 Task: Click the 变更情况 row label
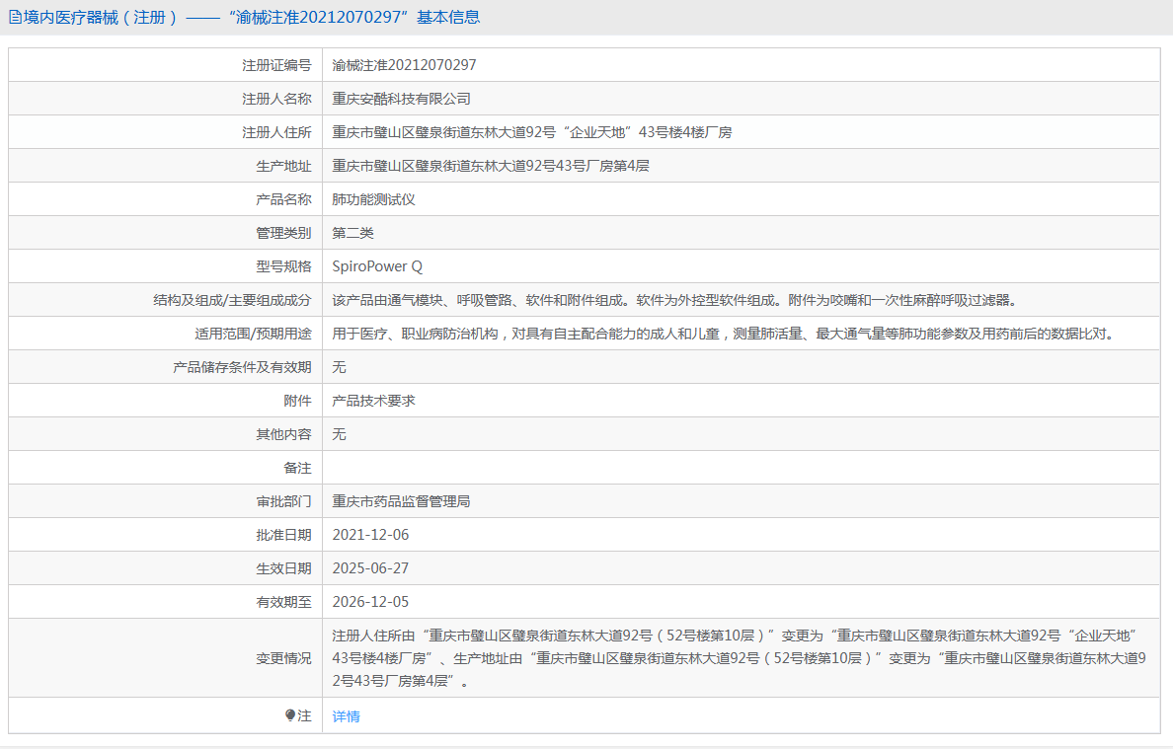point(283,658)
